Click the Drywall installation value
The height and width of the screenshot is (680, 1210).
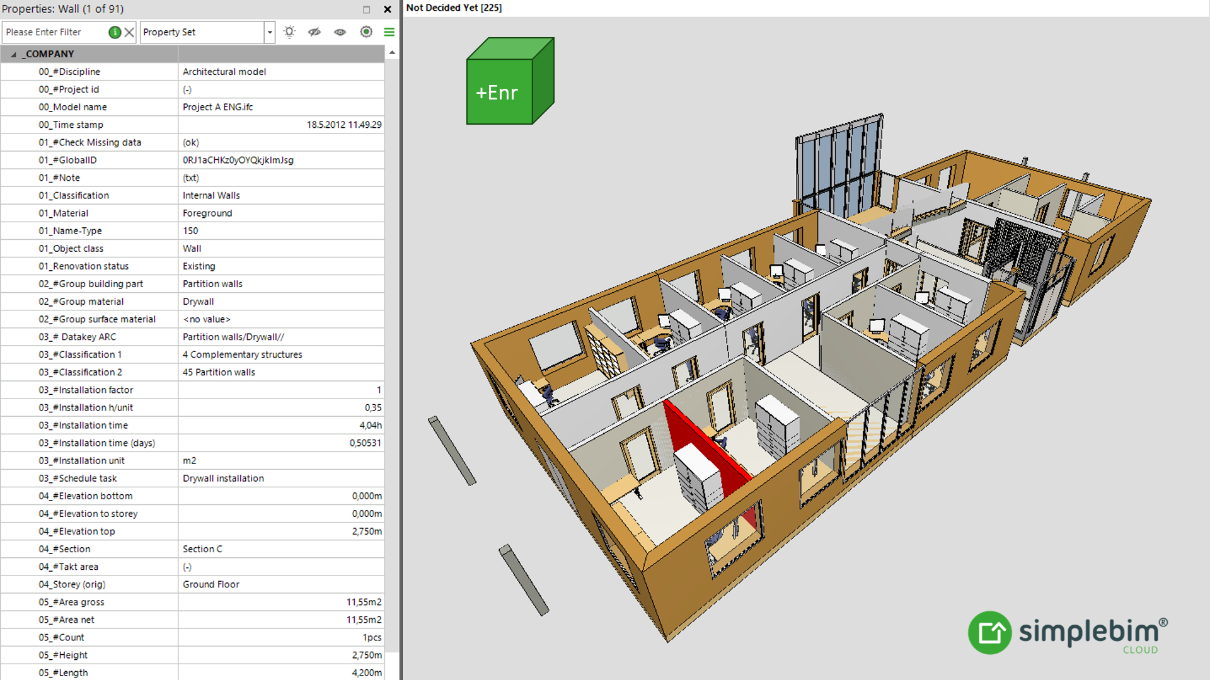pos(223,479)
